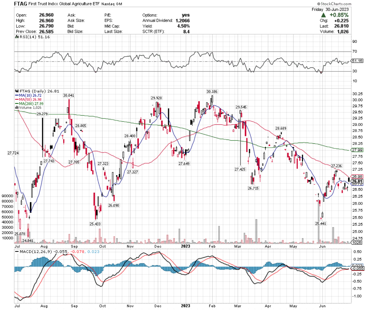Click the 29.279 price annotation
This screenshot has width=368, height=310.
coord(42,114)
